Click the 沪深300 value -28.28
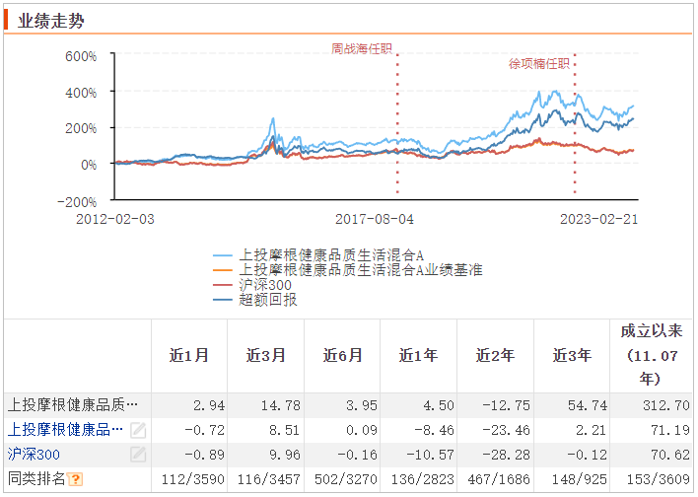This screenshot has height=497, width=698. pos(507,455)
